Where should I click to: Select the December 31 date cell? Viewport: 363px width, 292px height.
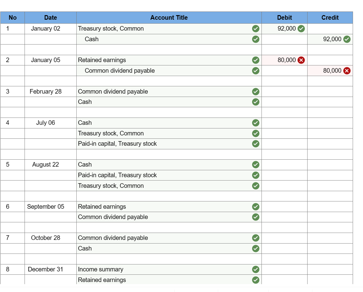point(51,270)
